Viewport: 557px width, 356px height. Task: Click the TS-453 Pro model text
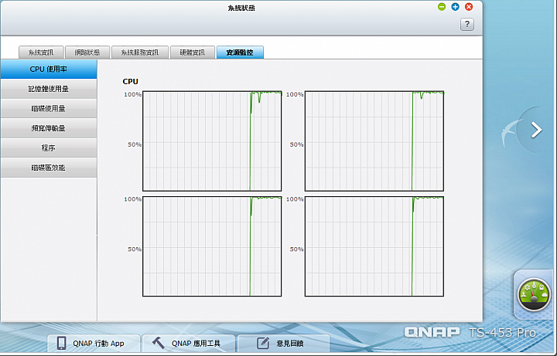502,333
